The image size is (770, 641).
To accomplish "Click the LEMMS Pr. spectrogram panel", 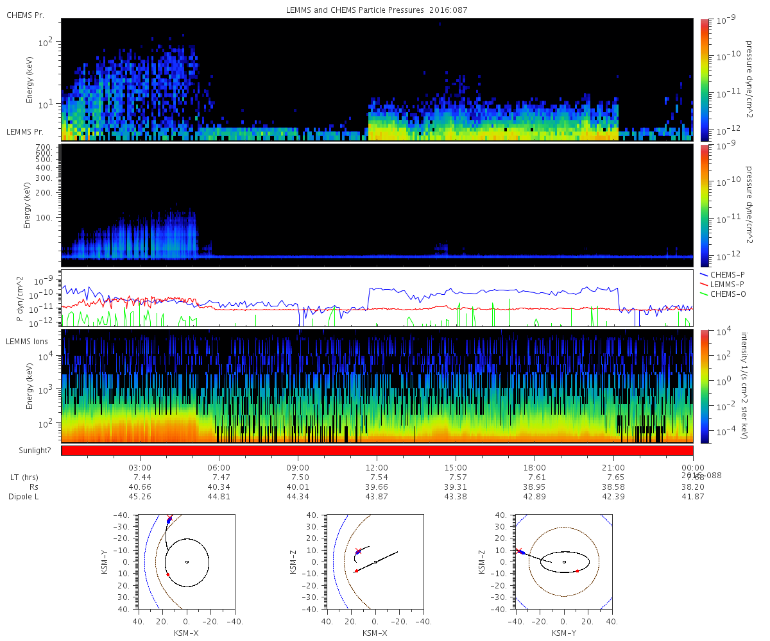I will pyautogui.click(x=377, y=205).
